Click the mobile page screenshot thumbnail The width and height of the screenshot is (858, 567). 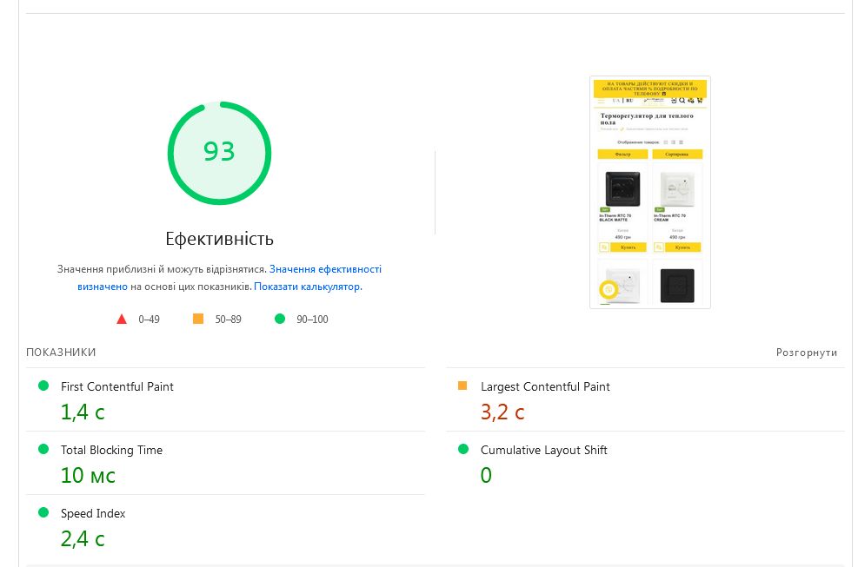pos(650,192)
